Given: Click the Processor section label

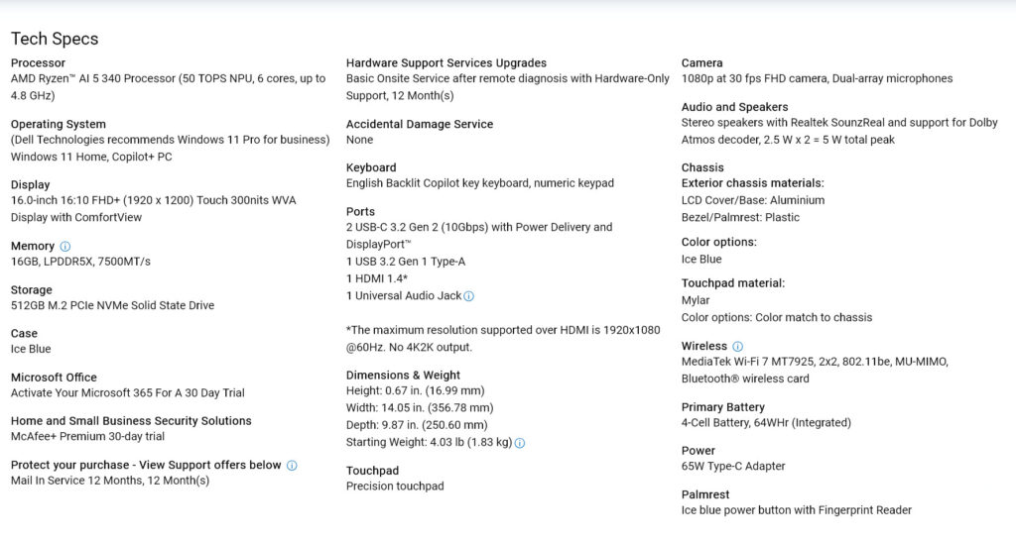Looking at the screenshot, I should click(x=38, y=63).
